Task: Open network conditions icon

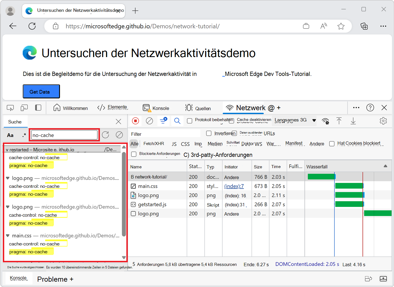Action: click(x=326, y=121)
